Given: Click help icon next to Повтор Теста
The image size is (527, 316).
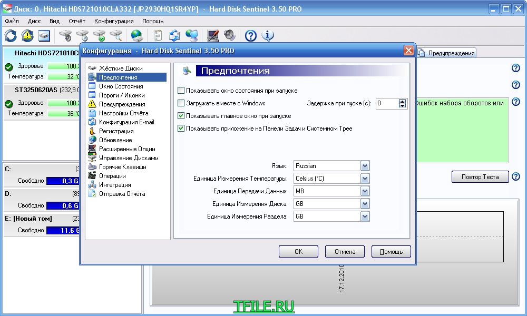Looking at the screenshot, I should pyautogui.click(x=516, y=176).
